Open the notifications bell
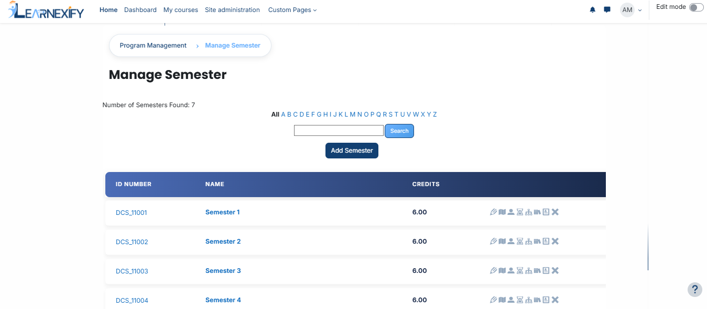The height and width of the screenshot is (309, 707). pyautogui.click(x=593, y=10)
